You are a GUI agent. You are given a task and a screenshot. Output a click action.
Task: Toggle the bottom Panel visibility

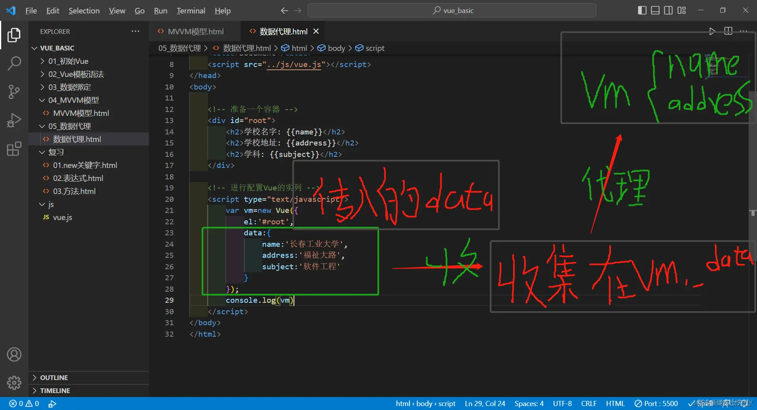(655, 10)
